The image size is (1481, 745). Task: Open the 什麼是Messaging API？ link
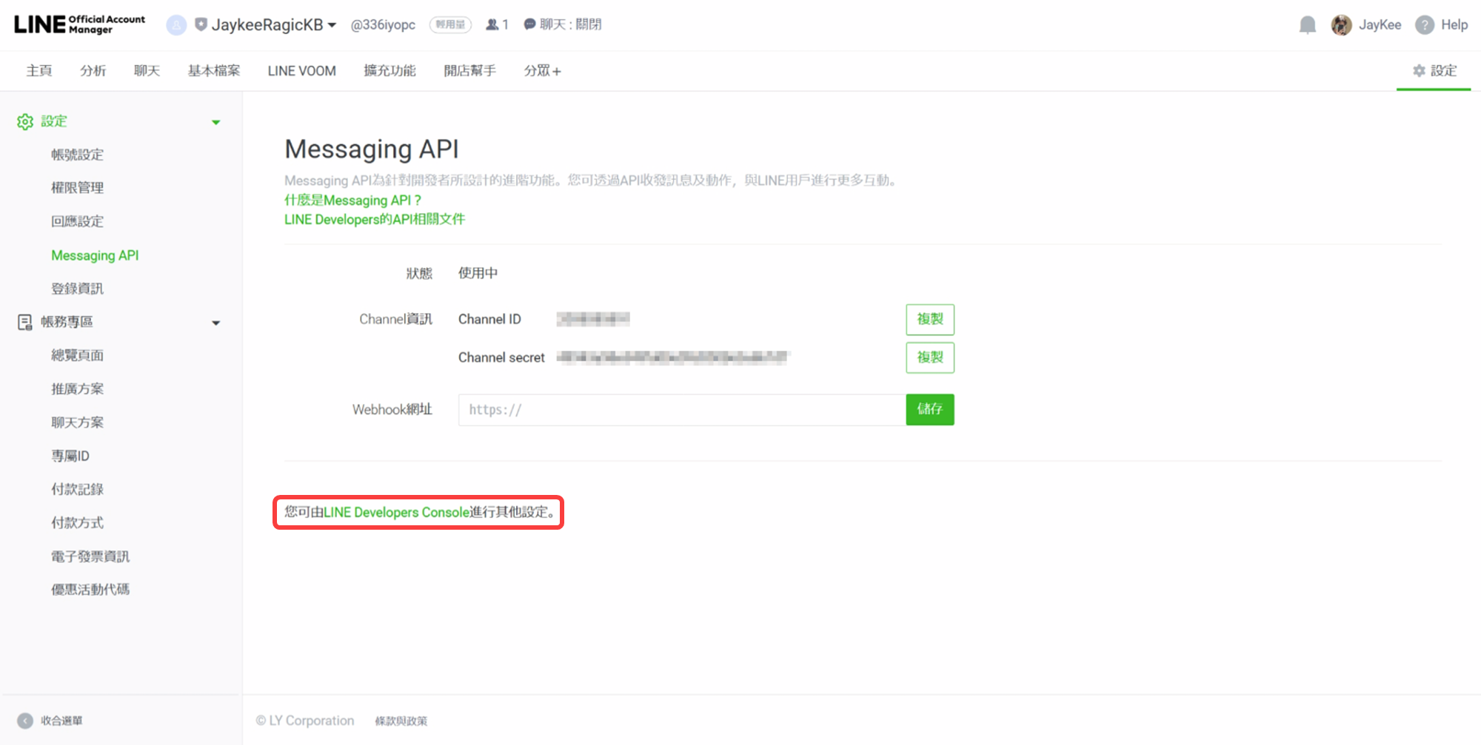[353, 200]
